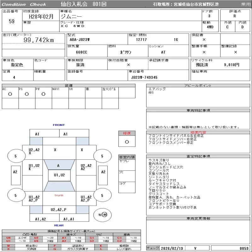Click the center roof box marked U1,U2
Screen dimensions: 252x252
(59, 175)
